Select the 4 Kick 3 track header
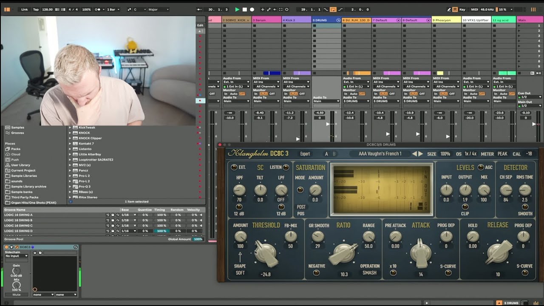 [x=296, y=20]
